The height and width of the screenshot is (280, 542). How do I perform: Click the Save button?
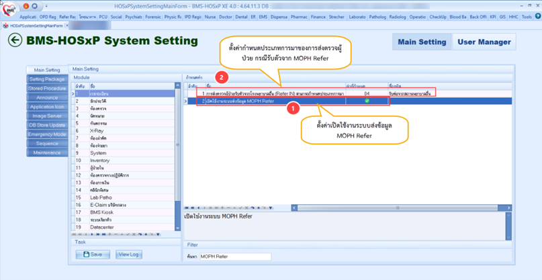93,254
